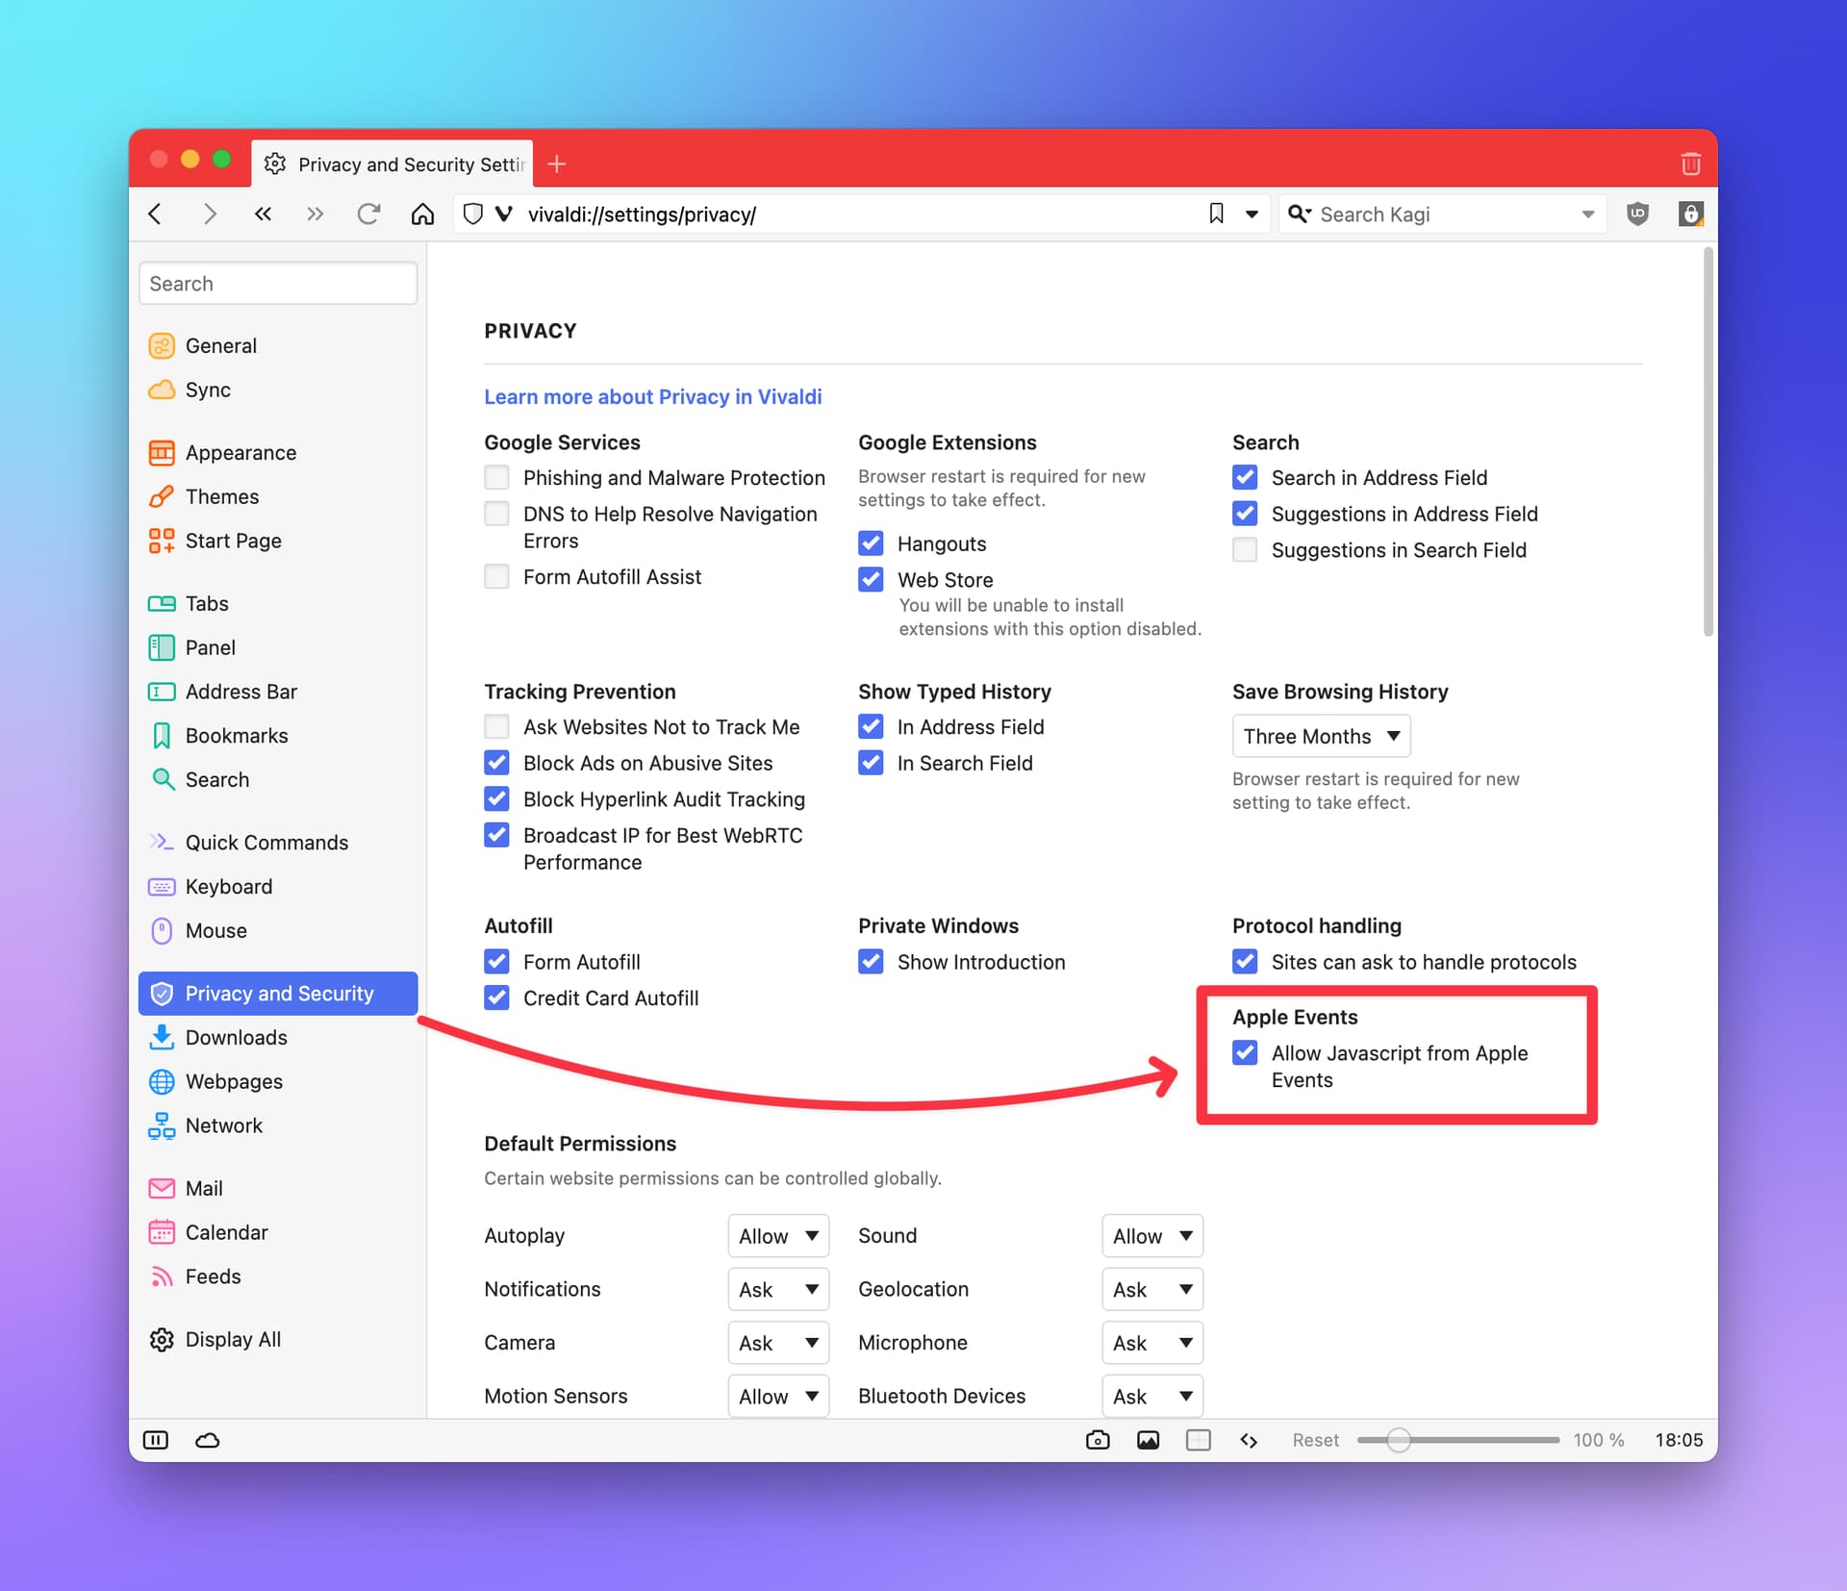
Task: Open the Three Months history dropdown
Action: pyautogui.click(x=1321, y=736)
